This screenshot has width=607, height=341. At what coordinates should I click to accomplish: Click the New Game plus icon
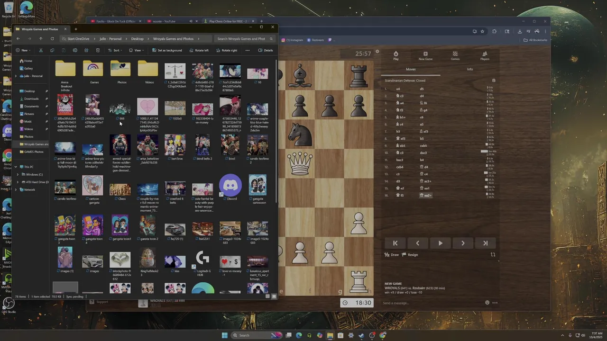click(425, 54)
